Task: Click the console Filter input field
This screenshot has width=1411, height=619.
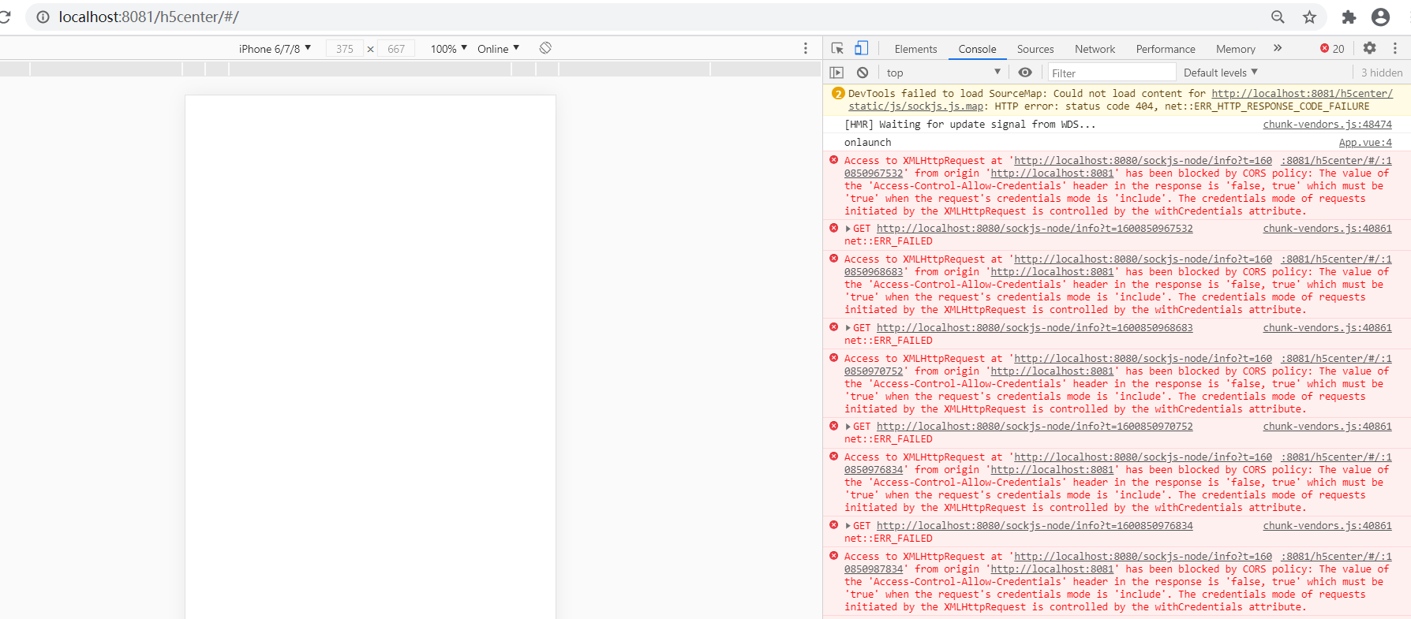Action: tap(1109, 73)
